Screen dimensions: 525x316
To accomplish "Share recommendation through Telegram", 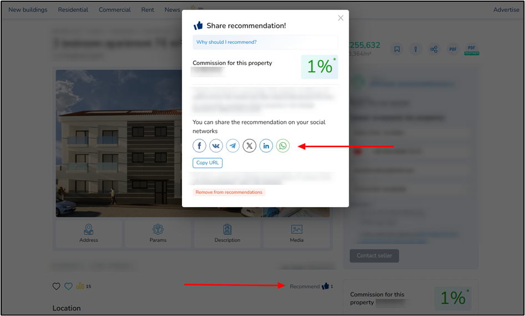I will [x=233, y=146].
